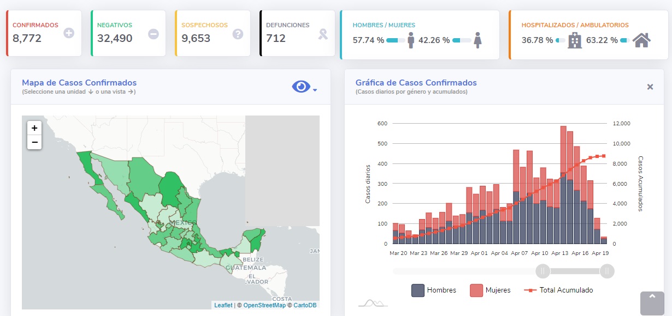
Task: Click the ribbon icon in Defunciones card
Action: [x=323, y=34]
